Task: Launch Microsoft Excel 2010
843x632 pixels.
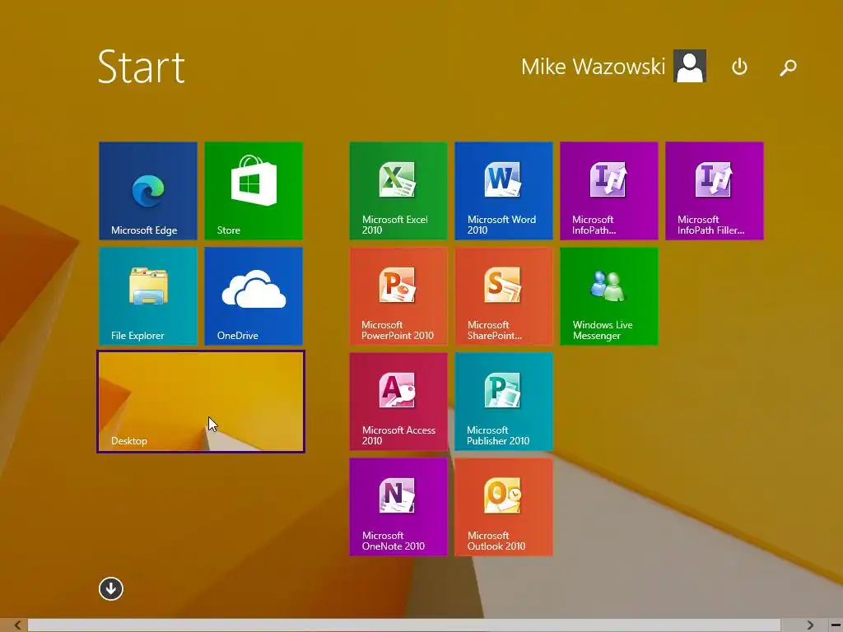Action: click(x=398, y=191)
